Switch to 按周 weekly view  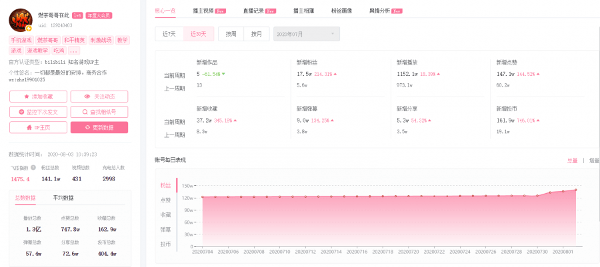231,33
